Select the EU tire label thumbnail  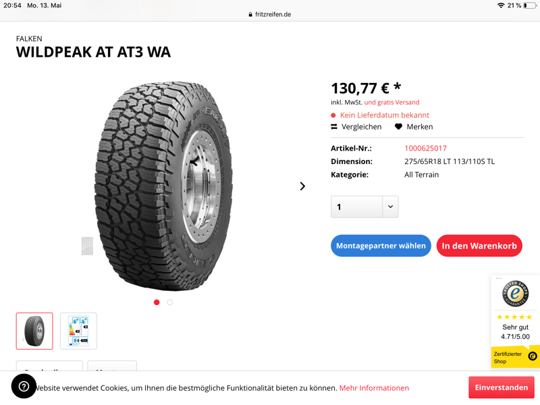tap(78, 331)
